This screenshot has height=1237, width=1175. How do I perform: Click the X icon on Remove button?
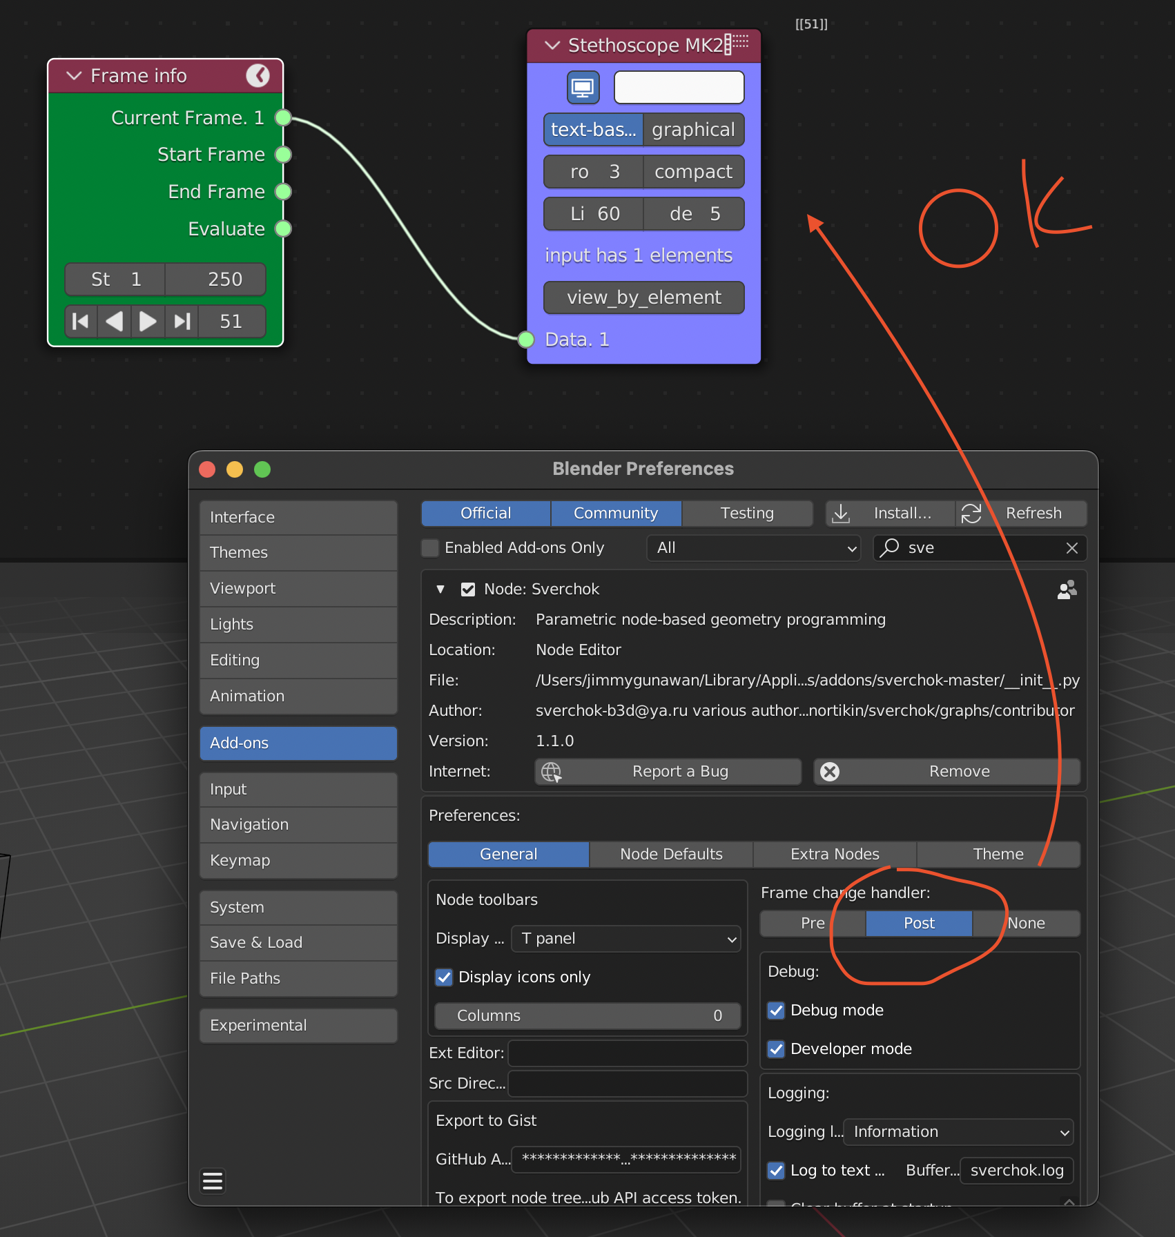point(830,772)
